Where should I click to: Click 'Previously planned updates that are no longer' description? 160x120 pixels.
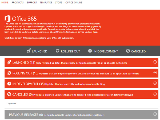83,95
